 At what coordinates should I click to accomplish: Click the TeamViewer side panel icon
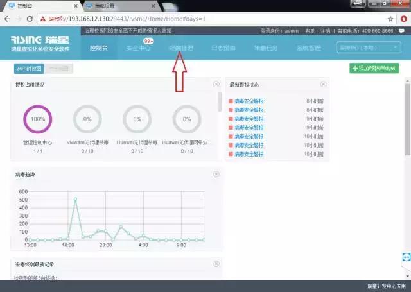click(x=406, y=257)
